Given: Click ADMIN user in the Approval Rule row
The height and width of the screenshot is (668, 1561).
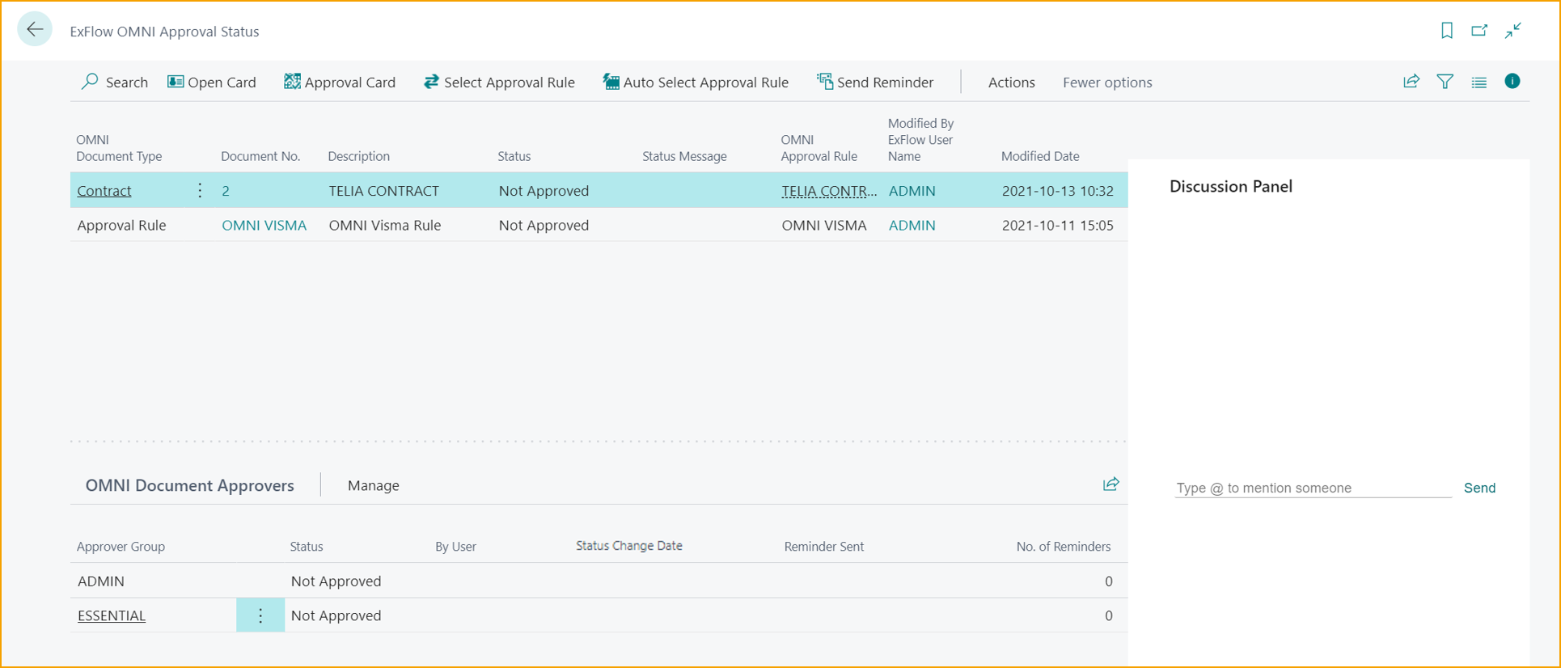Looking at the screenshot, I should click(x=912, y=226).
